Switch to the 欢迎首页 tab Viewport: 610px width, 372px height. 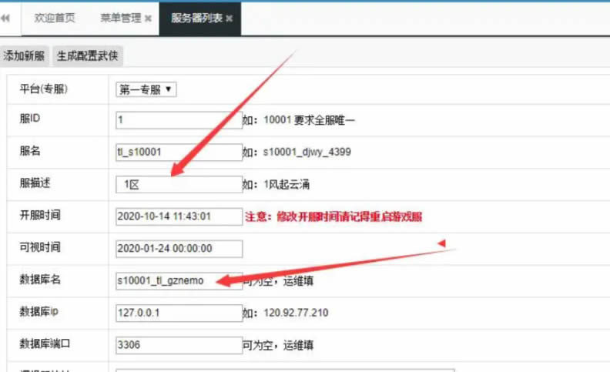point(55,18)
